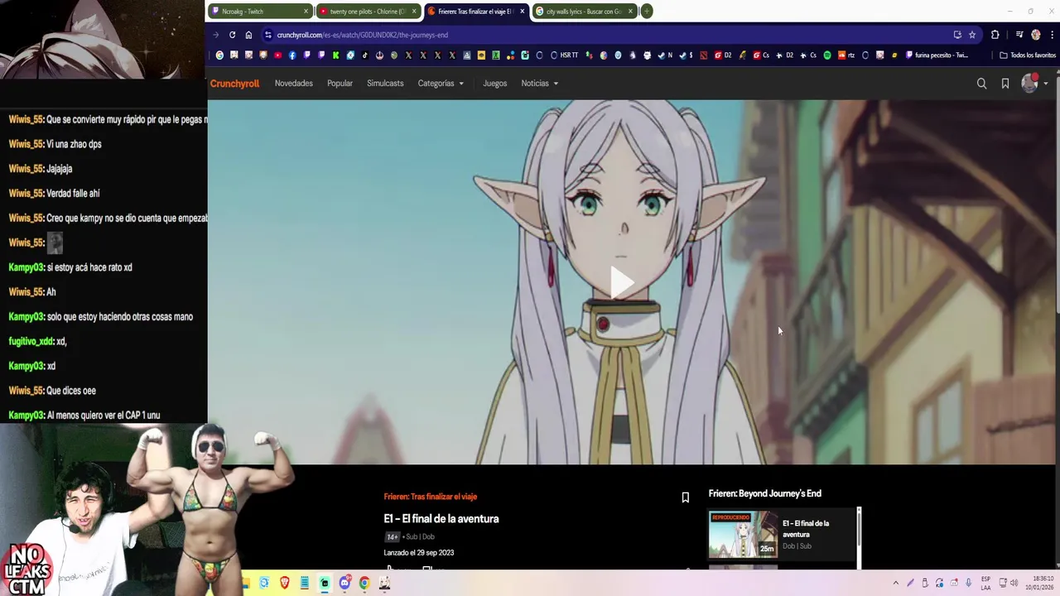The width and height of the screenshot is (1060, 596).
Task: Play the Frieren episode video
Action: [x=622, y=282]
